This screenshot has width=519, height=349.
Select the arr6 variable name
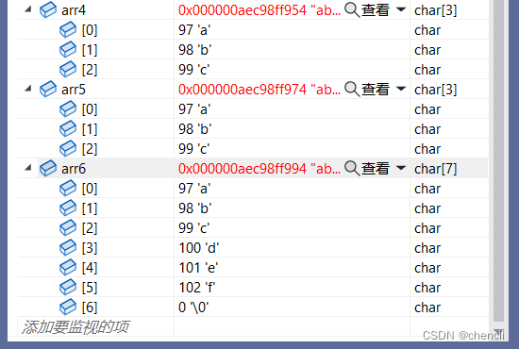[74, 169]
